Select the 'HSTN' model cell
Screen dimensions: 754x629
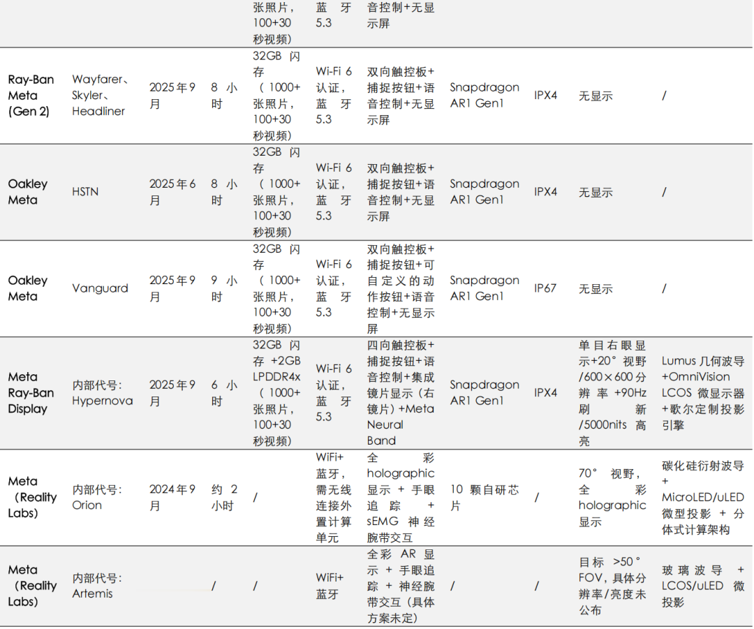click(85, 192)
